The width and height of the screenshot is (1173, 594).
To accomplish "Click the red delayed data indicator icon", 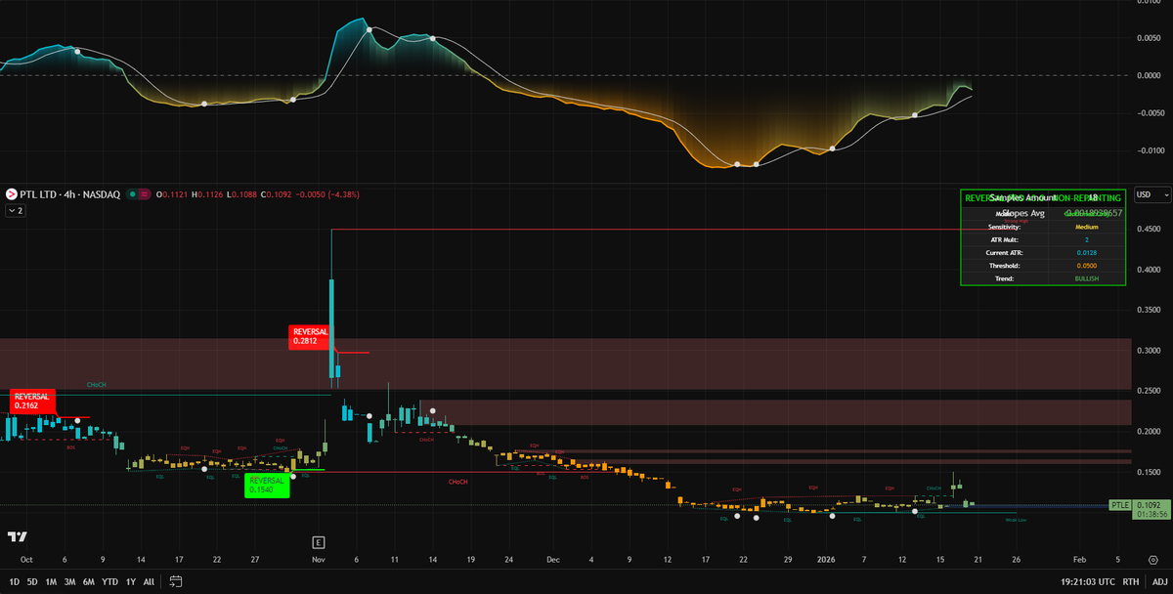I will pyautogui.click(x=145, y=194).
